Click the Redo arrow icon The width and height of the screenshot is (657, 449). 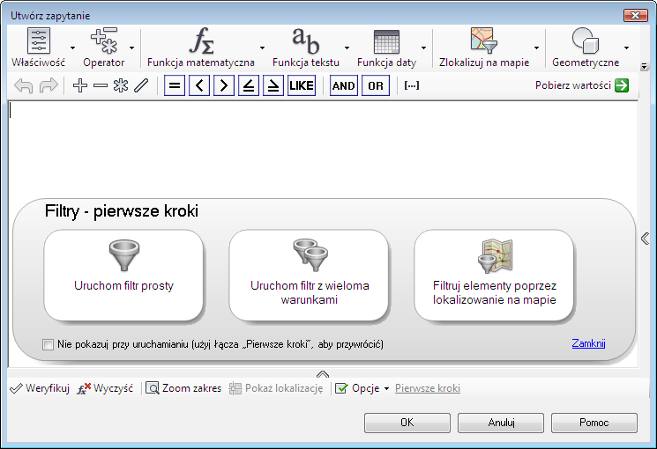(49, 85)
